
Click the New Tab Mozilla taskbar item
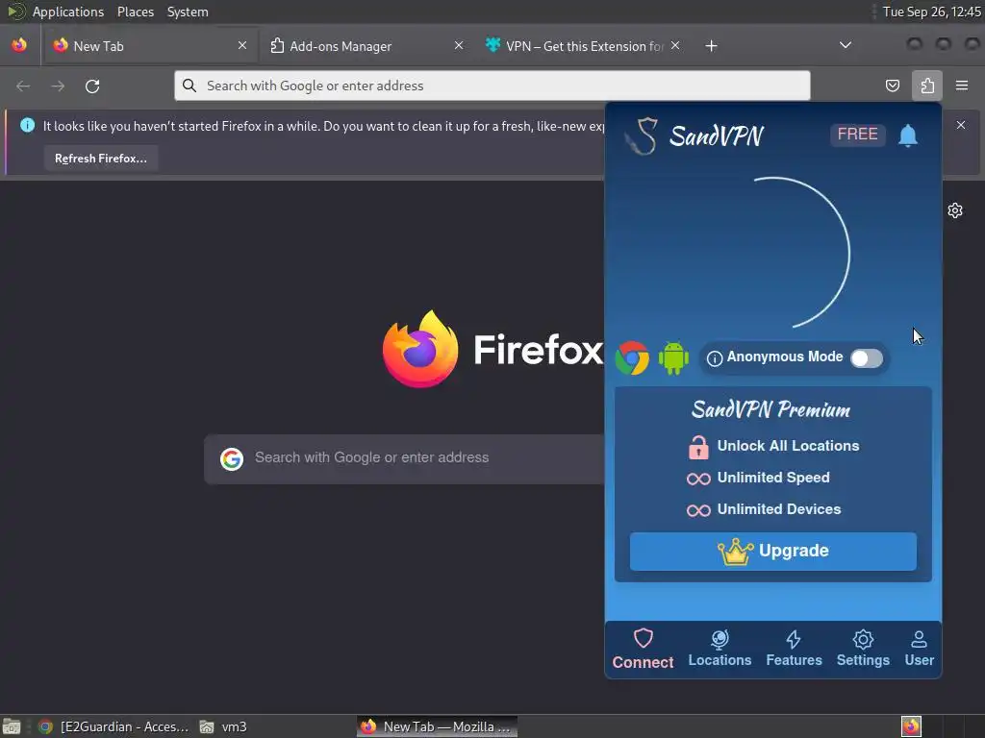pyautogui.click(x=438, y=726)
